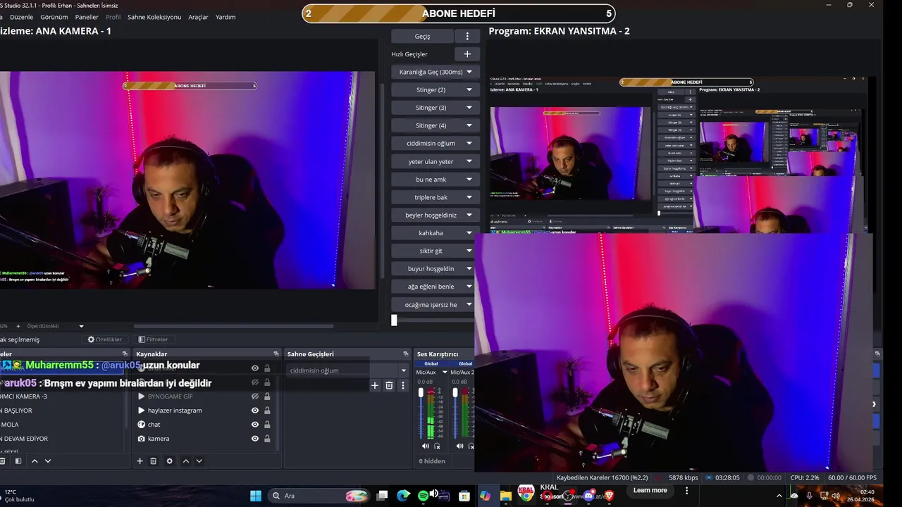The image size is (902, 507).
Task: Open yeter ulan yeter transition dropdown
Action: (469, 161)
